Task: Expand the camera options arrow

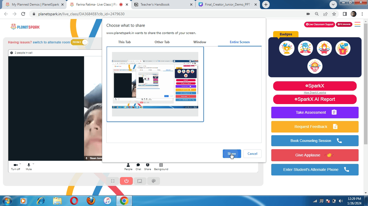Action: (x=20, y=164)
